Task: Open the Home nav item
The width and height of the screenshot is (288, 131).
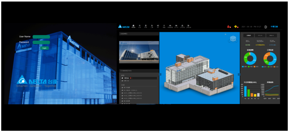Action: pos(134,26)
